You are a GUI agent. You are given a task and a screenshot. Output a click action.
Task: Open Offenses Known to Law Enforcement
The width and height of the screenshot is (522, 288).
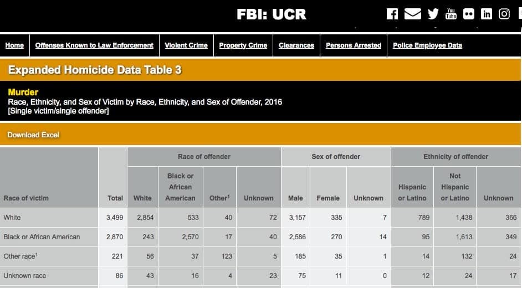point(94,45)
